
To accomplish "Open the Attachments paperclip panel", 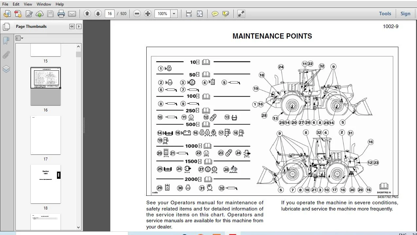I will point(6,55).
